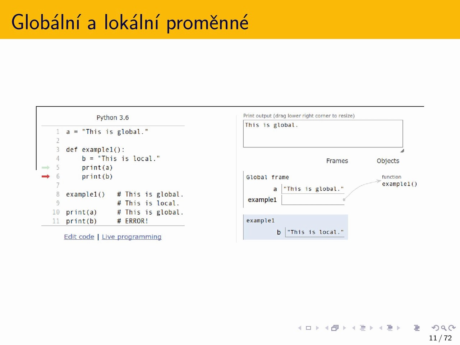The image size is (460, 345).
Task: Click inside the Print output box
Action: (323, 134)
